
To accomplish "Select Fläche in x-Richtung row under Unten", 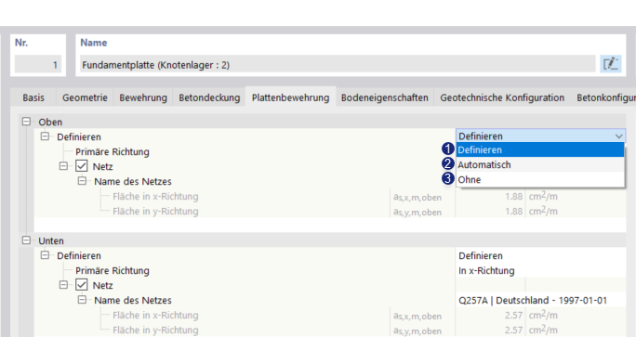I will coord(155,315).
